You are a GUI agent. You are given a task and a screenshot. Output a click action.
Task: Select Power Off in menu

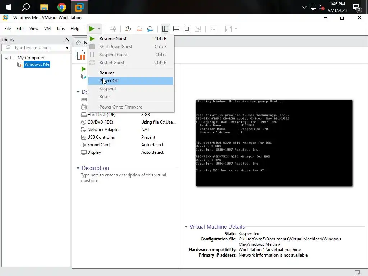[x=130, y=81]
